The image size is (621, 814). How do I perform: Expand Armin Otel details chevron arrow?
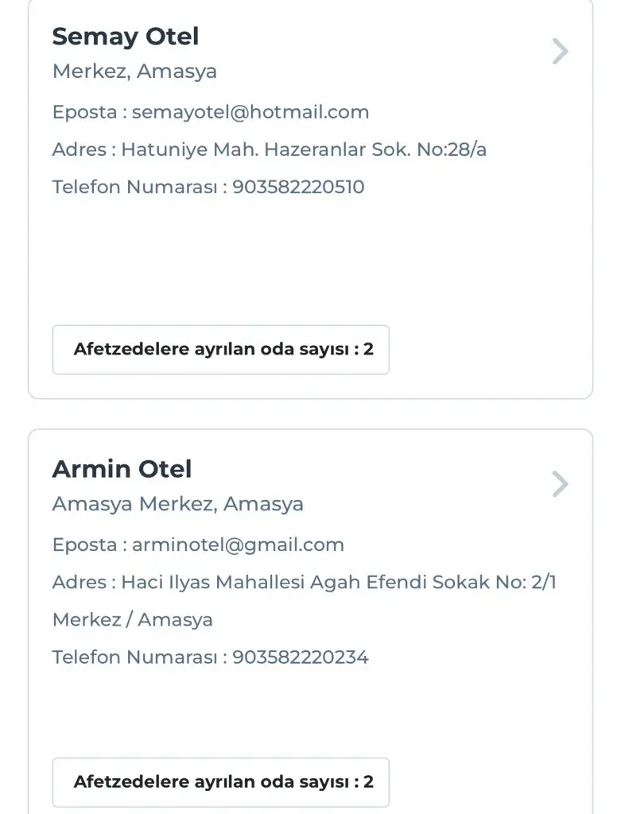[561, 484]
